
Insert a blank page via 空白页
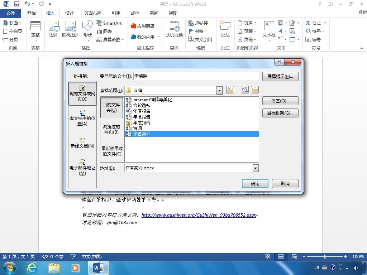(13, 31)
